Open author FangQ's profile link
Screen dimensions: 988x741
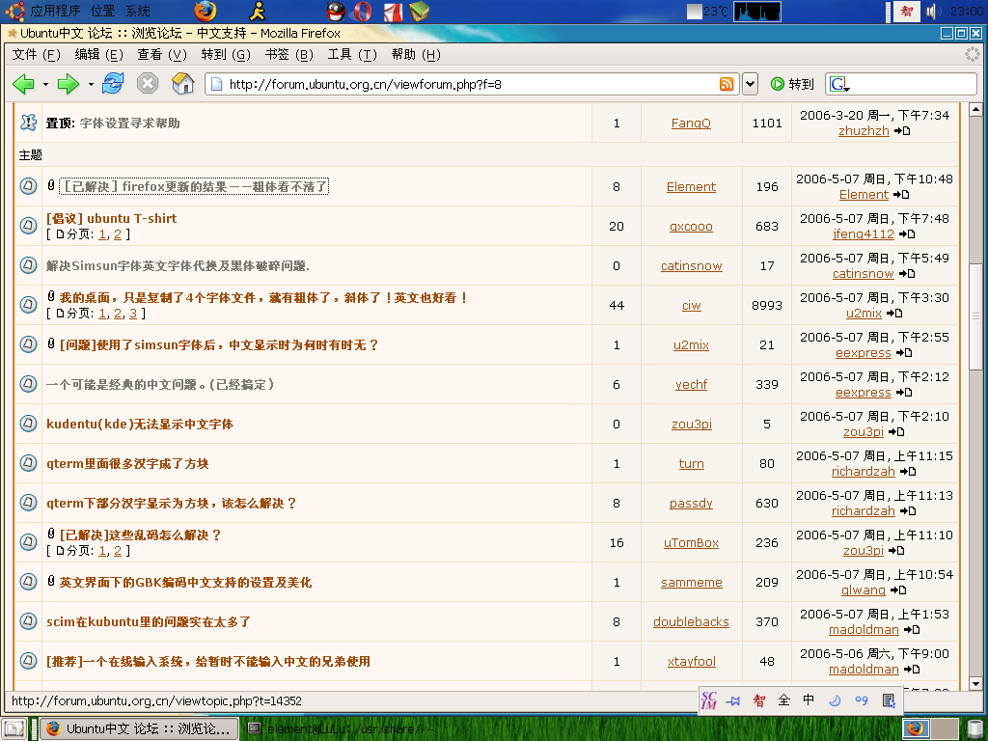click(691, 123)
